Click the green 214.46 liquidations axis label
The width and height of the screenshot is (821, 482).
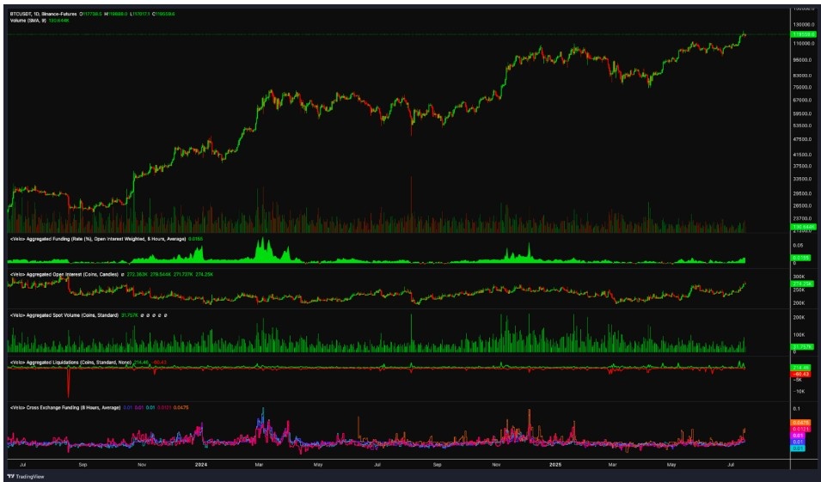tap(801, 368)
